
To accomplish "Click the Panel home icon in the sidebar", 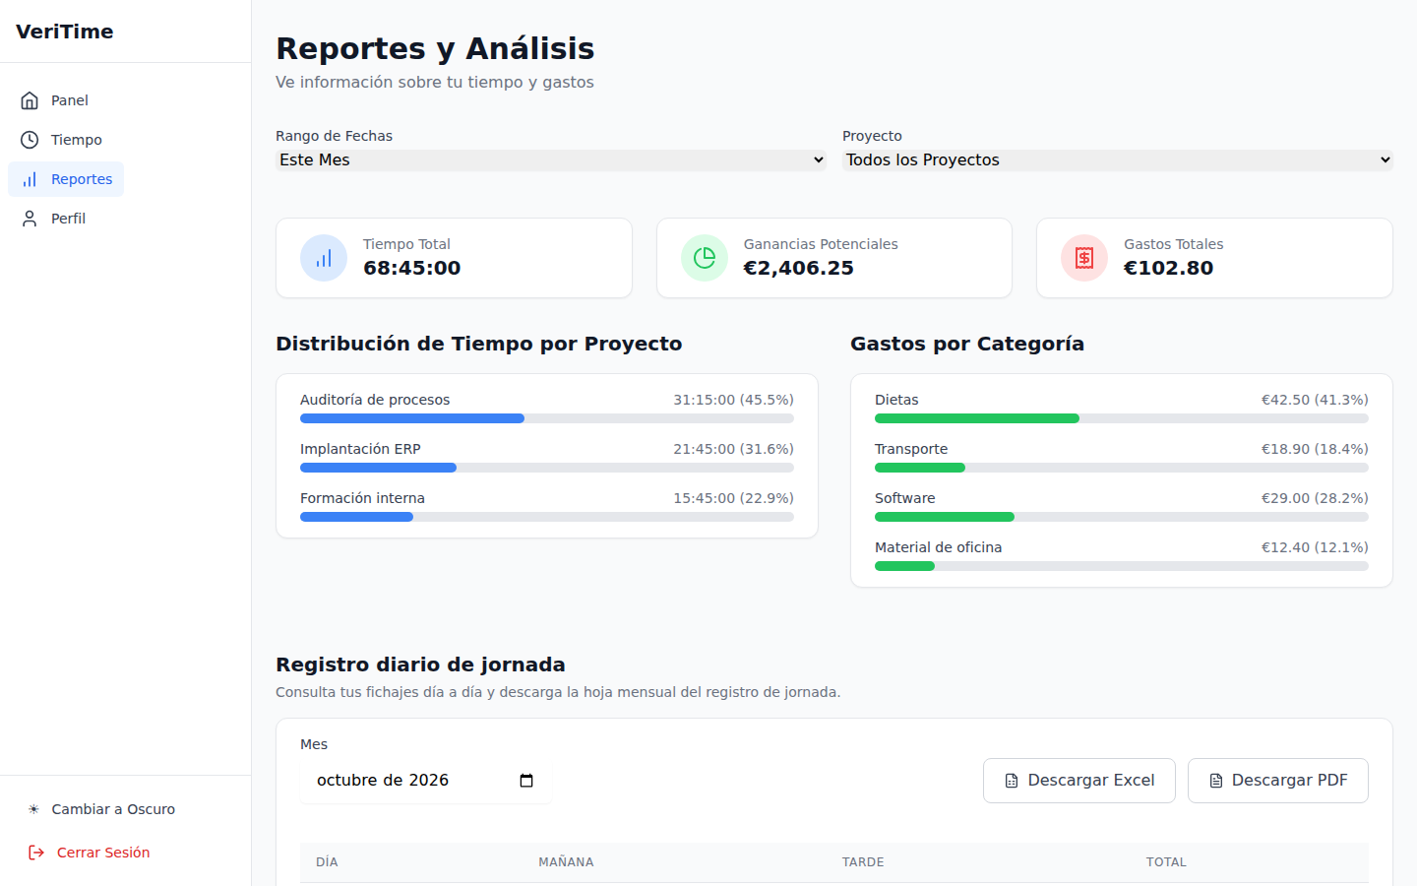I will point(30,100).
